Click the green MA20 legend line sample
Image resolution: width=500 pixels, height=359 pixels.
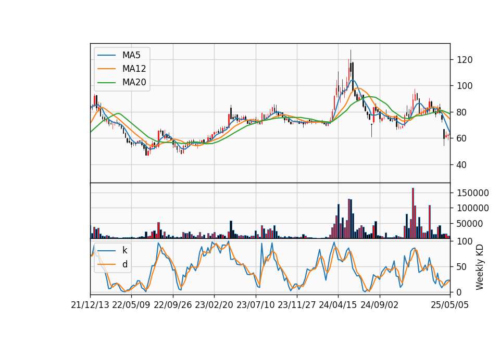(x=106, y=83)
